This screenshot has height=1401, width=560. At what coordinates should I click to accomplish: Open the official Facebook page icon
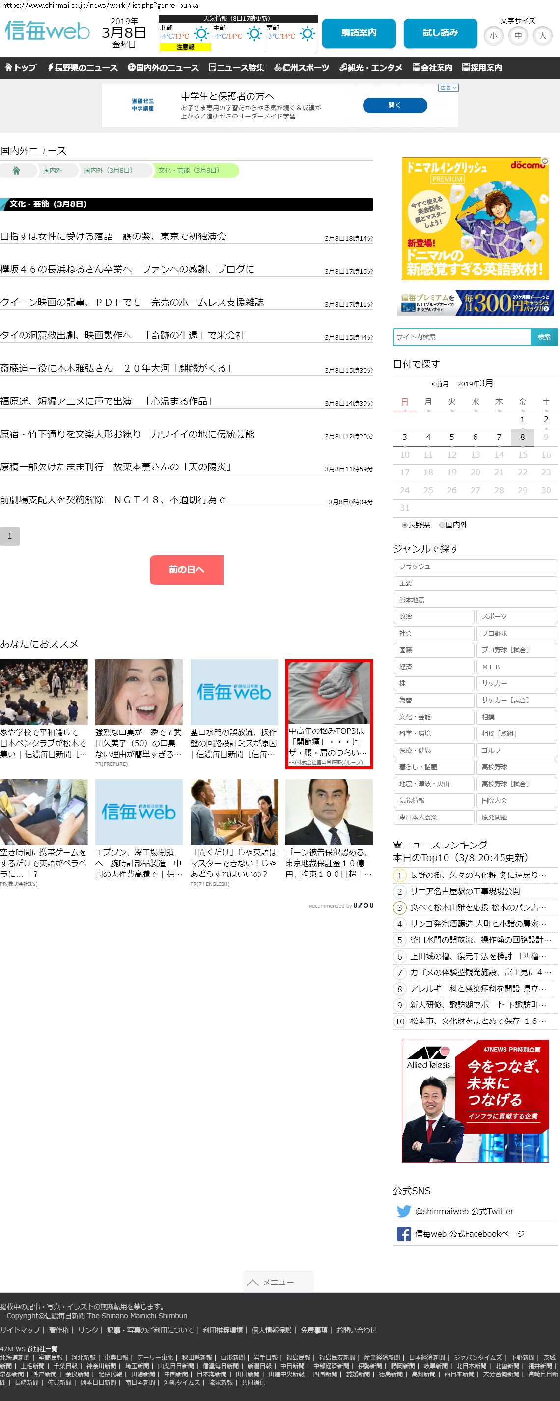click(x=403, y=1234)
